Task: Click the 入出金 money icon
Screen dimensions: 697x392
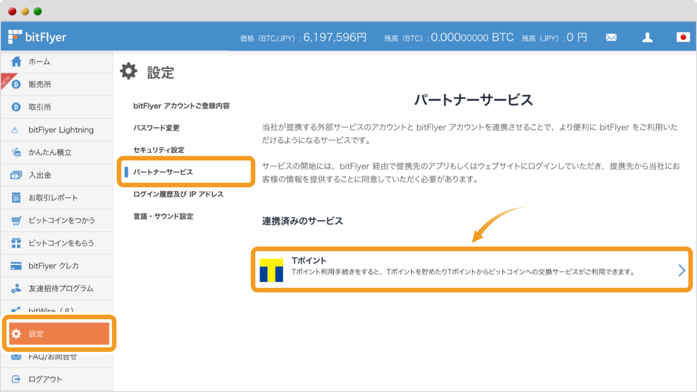Action: tap(16, 175)
